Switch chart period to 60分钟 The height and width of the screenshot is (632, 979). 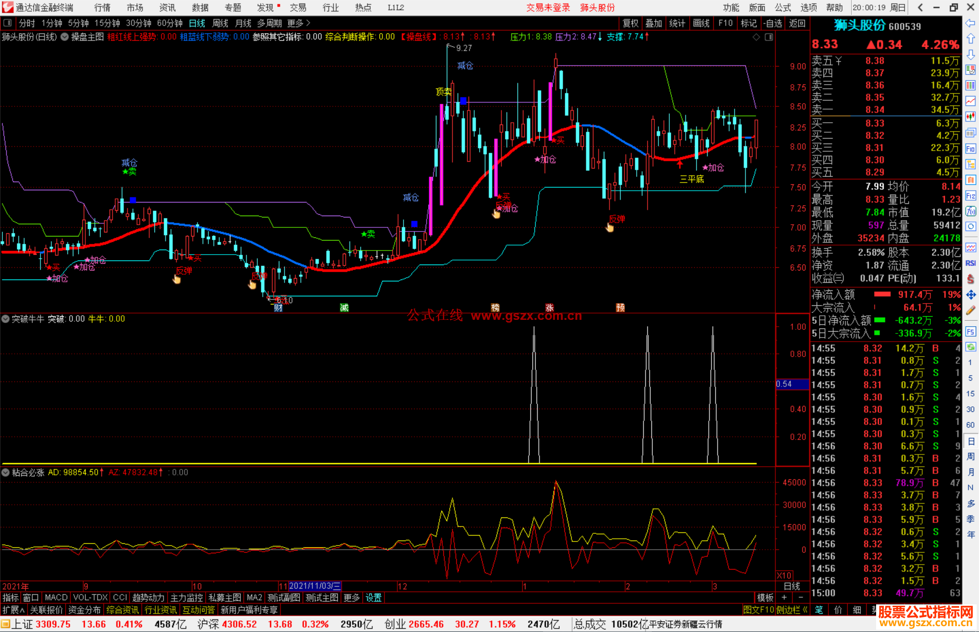[x=170, y=23]
